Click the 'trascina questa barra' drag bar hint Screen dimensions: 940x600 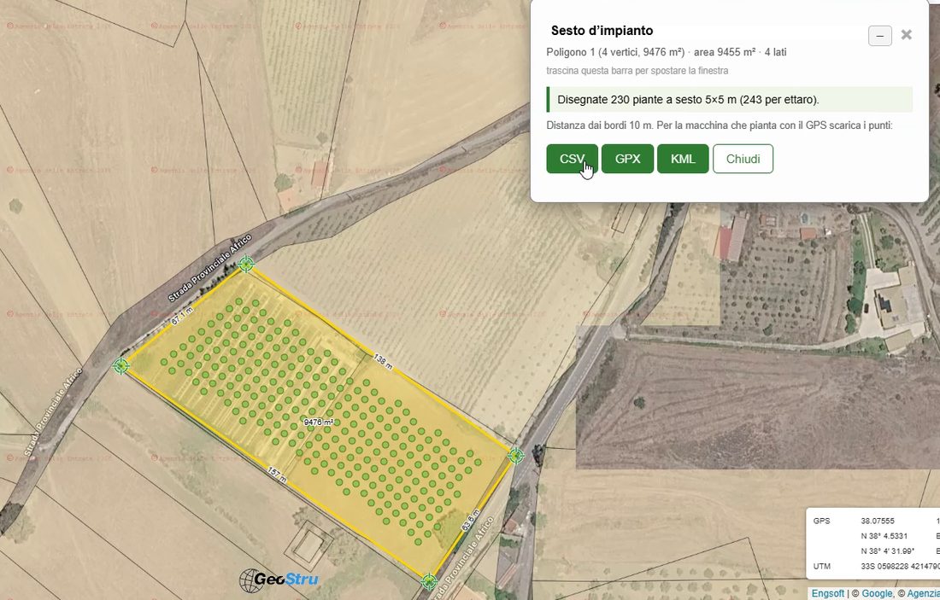pyautogui.click(x=637, y=71)
